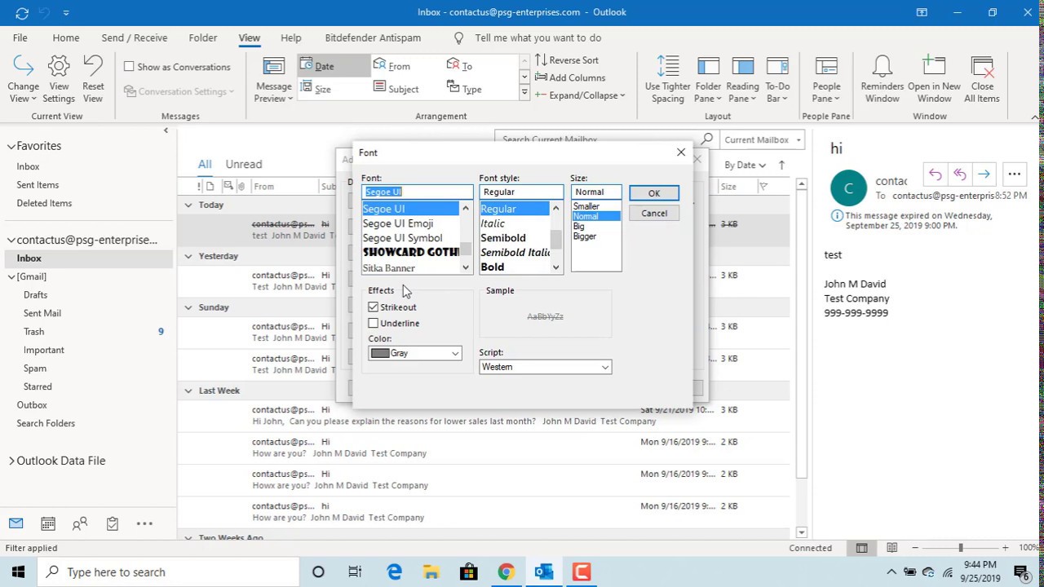Toggle the Strikeout checkbox
Screen dimensions: 1044x587
click(x=374, y=307)
